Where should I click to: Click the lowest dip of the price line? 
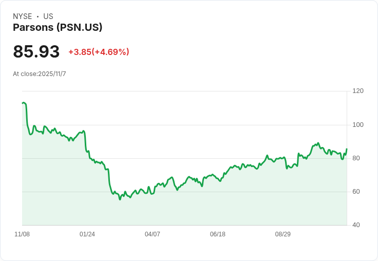[x=120, y=199]
